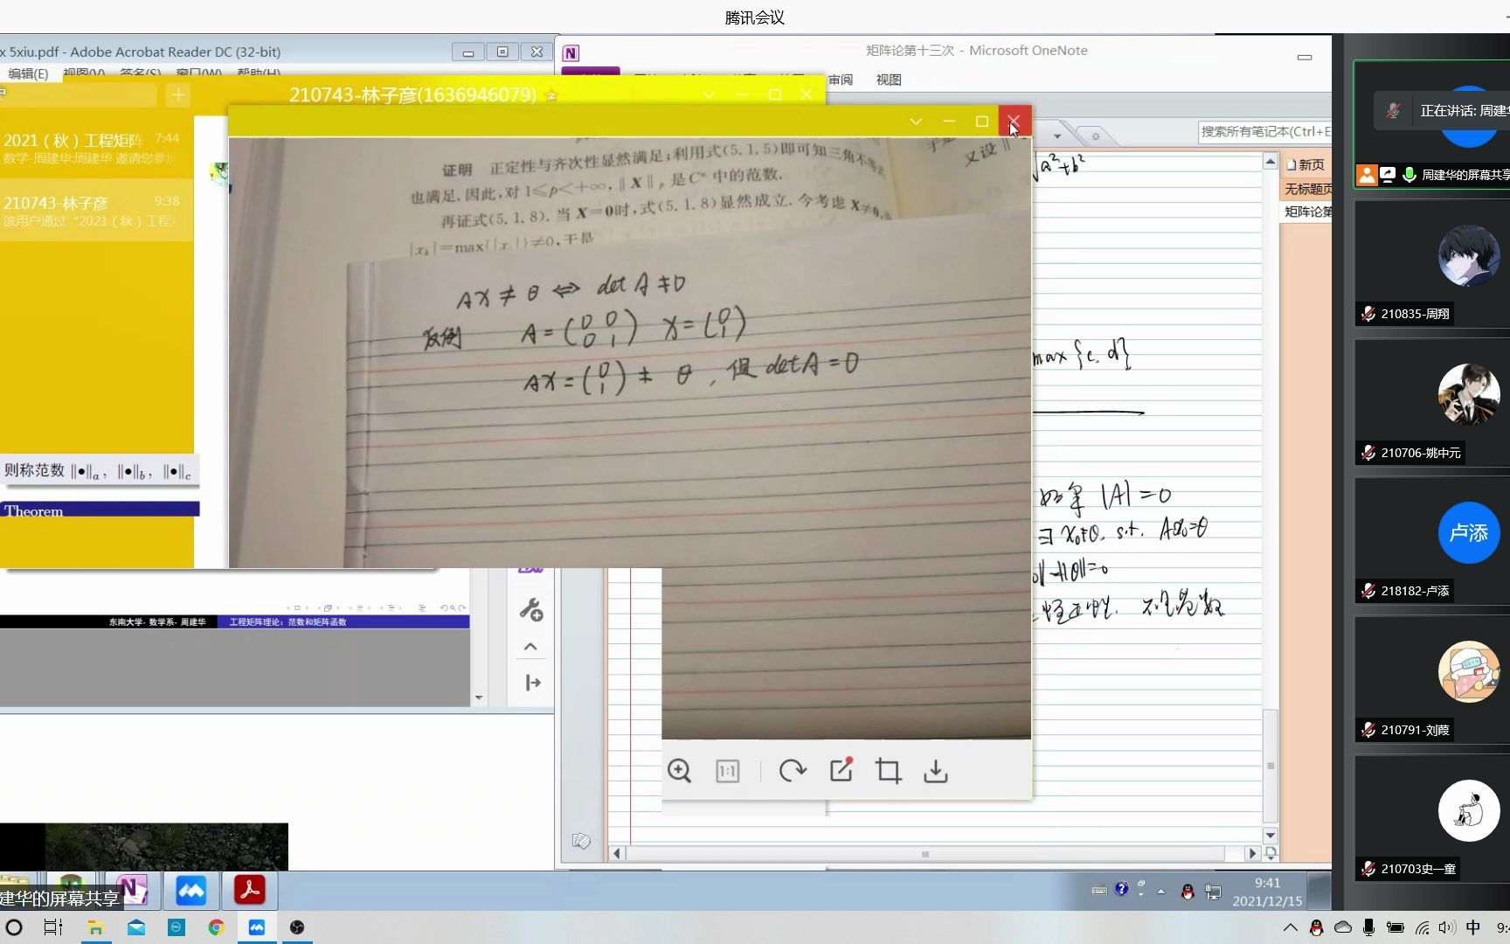Click OneNote horizontal scrollbar right arrow
The image size is (1510, 944).
click(1252, 853)
